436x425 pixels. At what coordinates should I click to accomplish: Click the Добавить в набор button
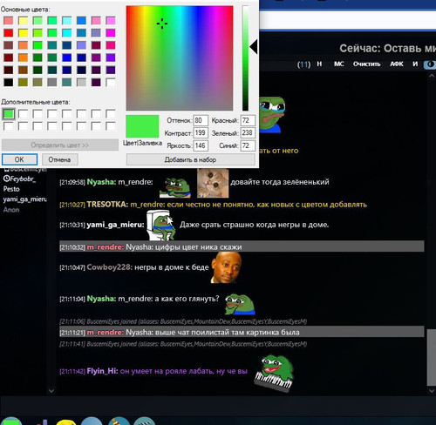tap(190, 159)
